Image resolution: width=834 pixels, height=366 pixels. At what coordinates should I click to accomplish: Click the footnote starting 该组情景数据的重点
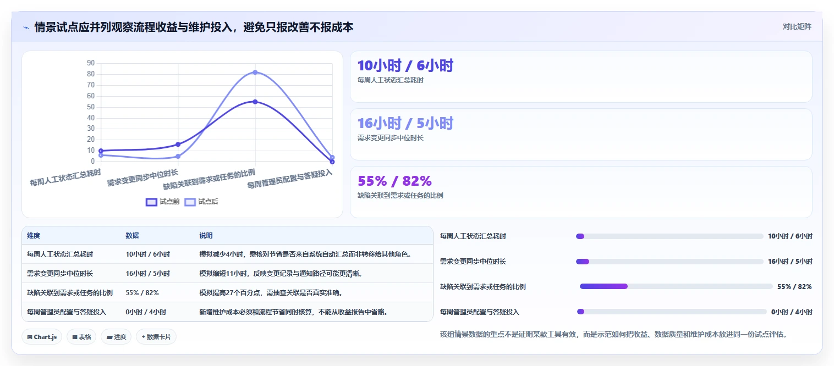coord(613,334)
